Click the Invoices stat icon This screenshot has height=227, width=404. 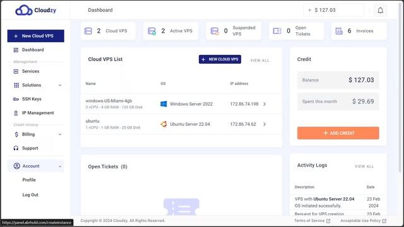pyautogui.click(x=339, y=31)
